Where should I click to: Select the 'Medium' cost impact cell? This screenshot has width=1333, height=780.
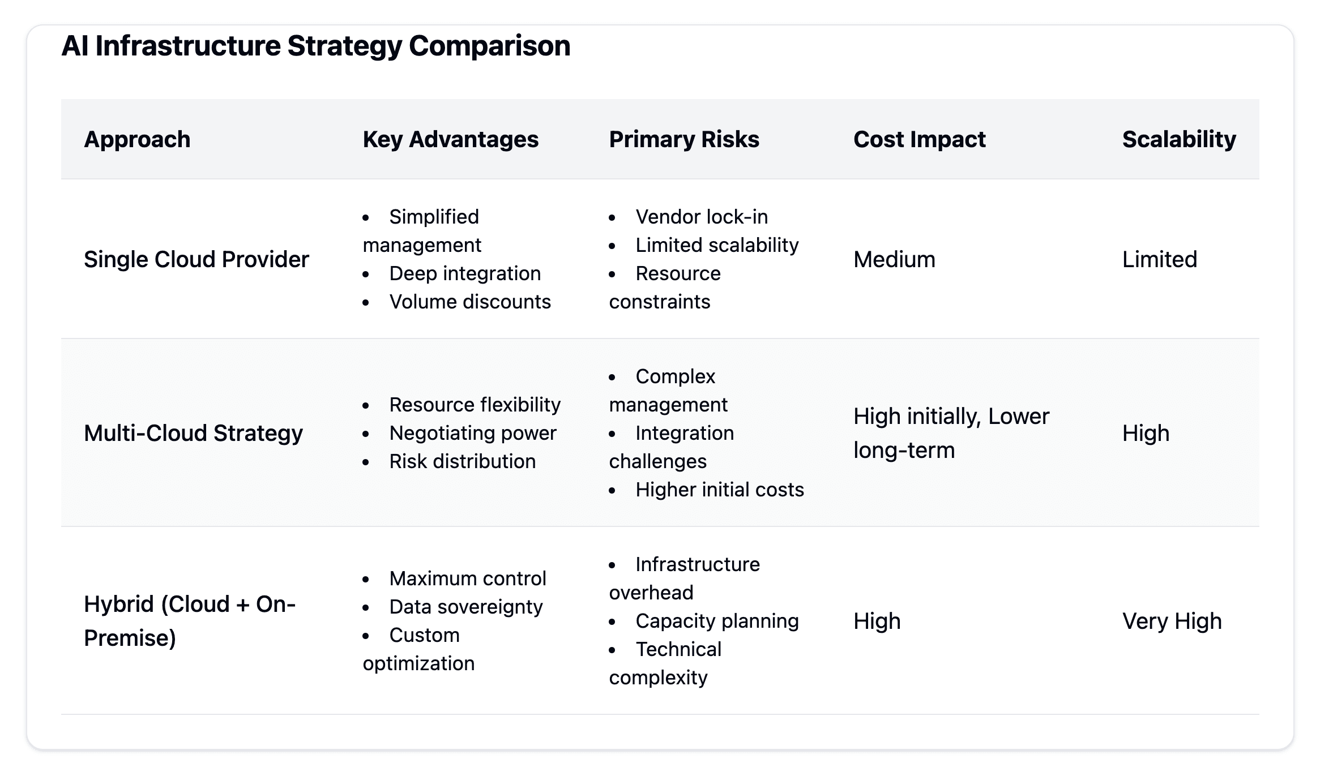(x=895, y=259)
